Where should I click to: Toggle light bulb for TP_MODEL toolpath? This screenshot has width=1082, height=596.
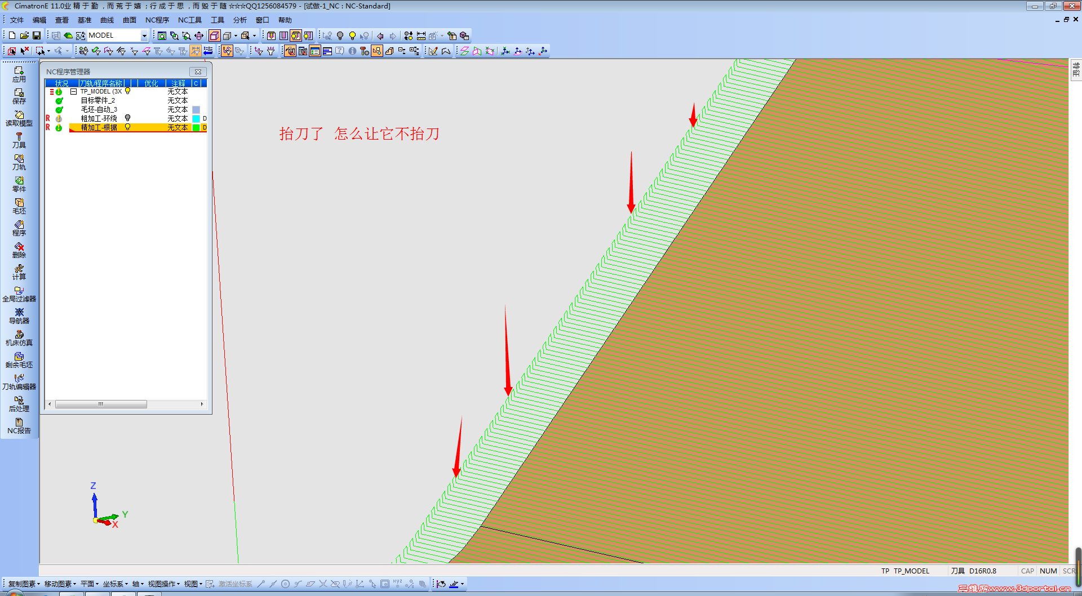(128, 91)
